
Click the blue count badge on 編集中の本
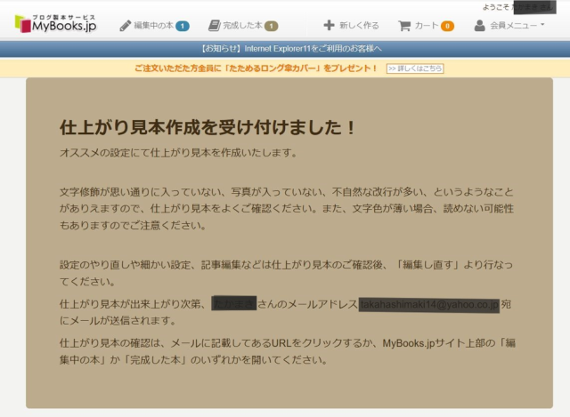[182, 26]
